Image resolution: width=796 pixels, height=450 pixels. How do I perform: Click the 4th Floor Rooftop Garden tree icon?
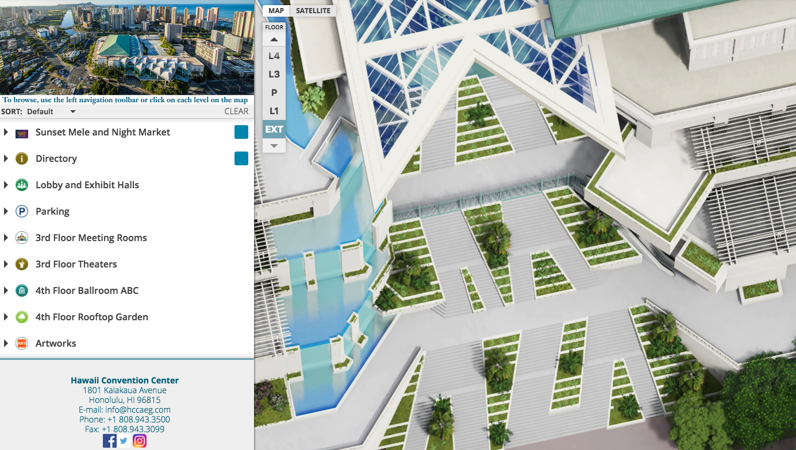point(22,317)
